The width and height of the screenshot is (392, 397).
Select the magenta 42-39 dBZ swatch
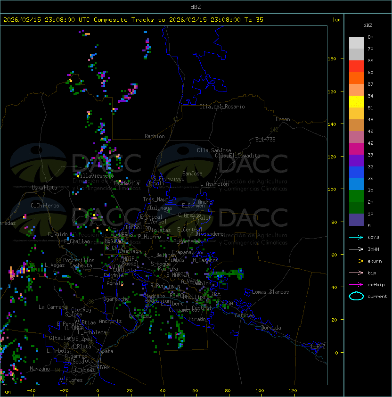(356, 149)
